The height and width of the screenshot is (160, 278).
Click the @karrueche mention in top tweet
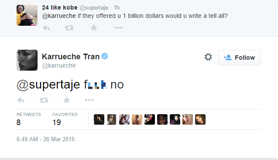(59, 16)
